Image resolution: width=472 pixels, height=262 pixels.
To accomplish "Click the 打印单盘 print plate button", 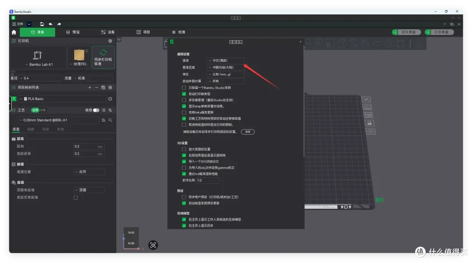I will pos(441,32).
